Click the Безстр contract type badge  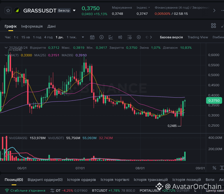64,10
